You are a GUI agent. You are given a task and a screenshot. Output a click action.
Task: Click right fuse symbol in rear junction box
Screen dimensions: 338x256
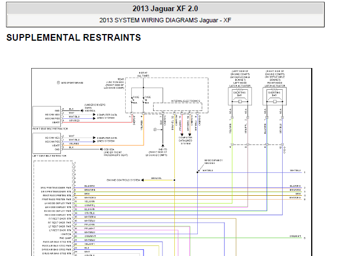coord(144,100)
